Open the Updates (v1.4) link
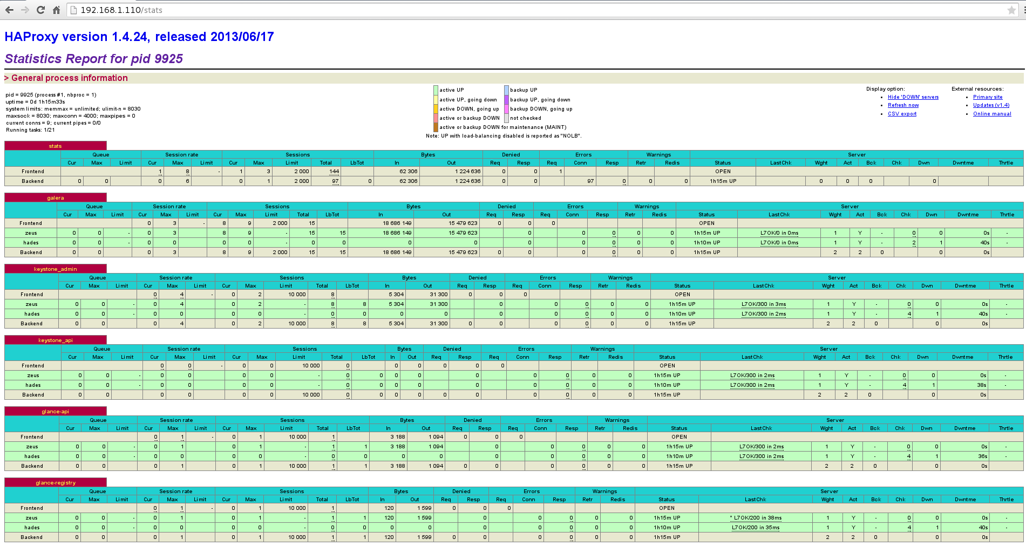The image size is (1026, 546). coord(991,105)
